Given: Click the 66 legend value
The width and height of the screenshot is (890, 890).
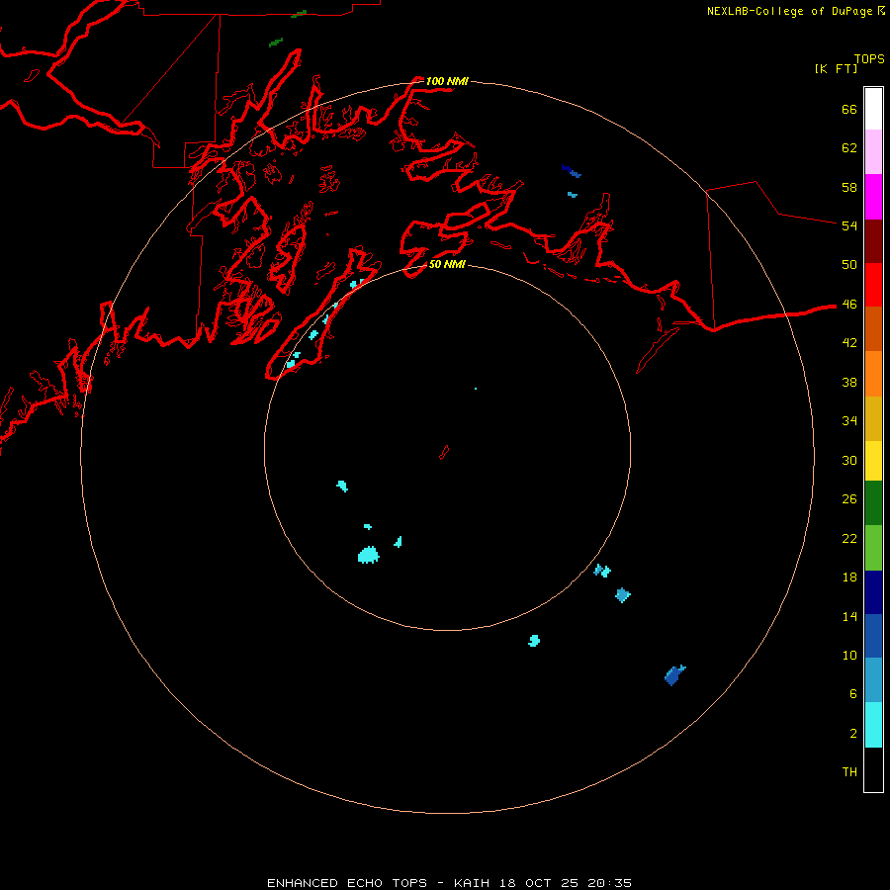Looking at the screenshot, I should point(849,110).
